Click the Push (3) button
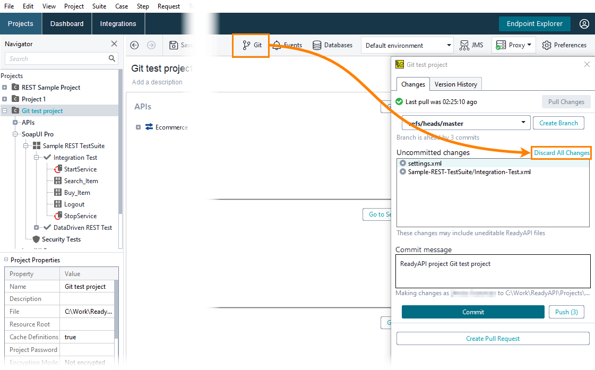This screenshot has width=595, height=370. [x=566, y=312]
